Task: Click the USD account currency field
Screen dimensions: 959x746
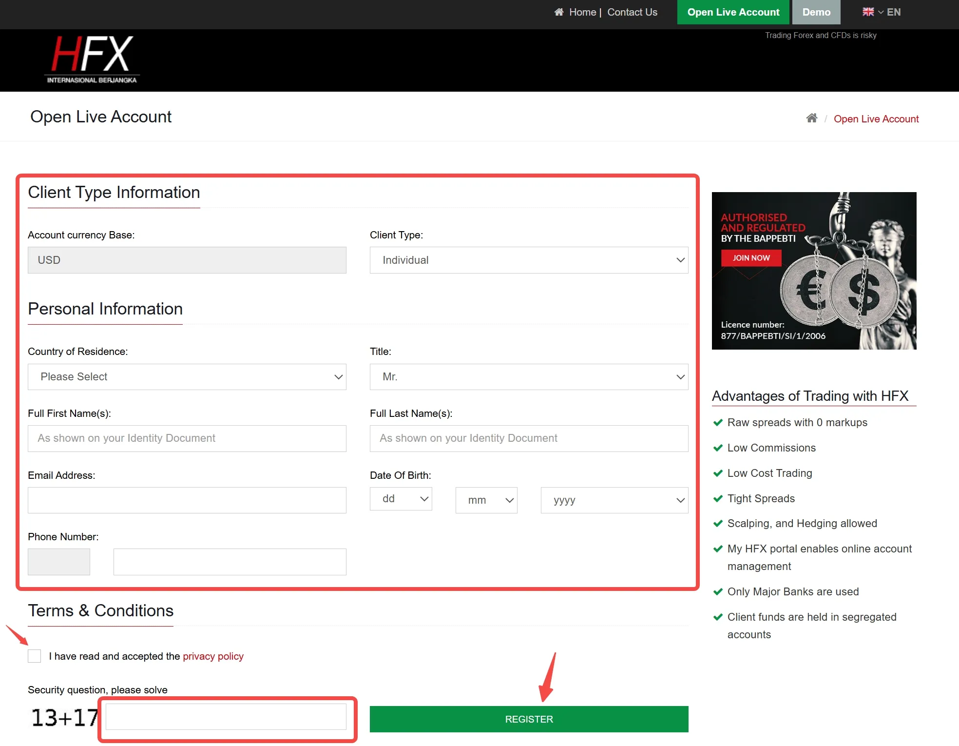Action: [x=187, y=260]
